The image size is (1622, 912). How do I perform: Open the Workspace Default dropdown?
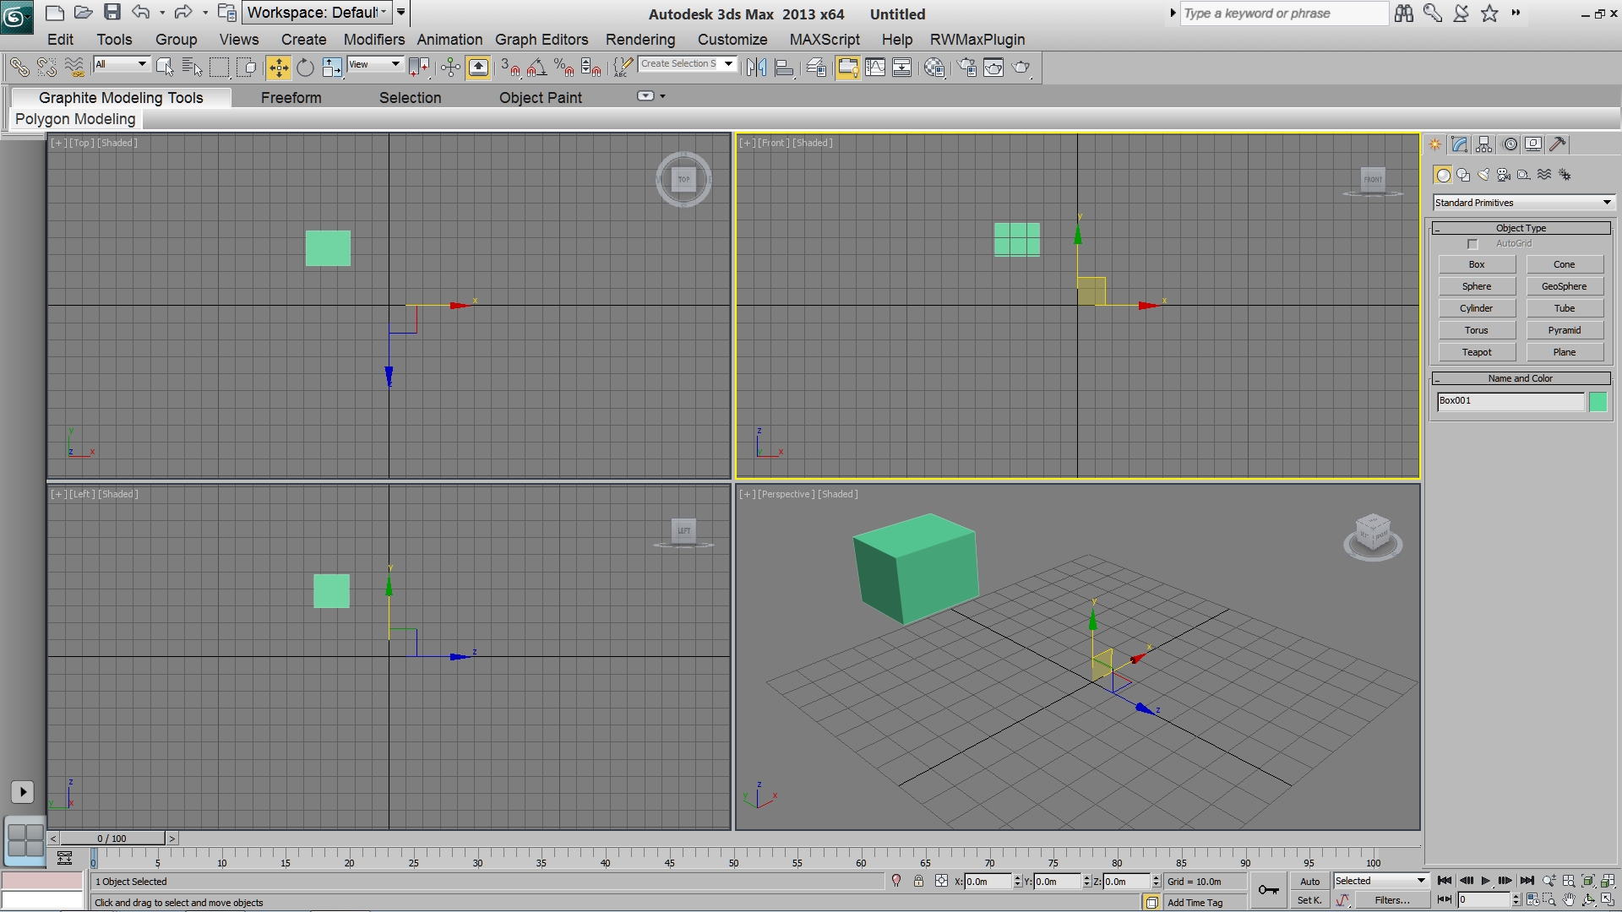click(316, 13)
